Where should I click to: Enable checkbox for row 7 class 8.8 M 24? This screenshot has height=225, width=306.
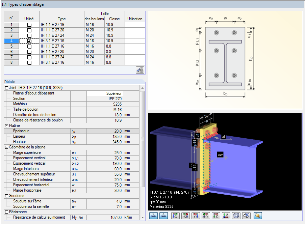(x=29, y=57)
